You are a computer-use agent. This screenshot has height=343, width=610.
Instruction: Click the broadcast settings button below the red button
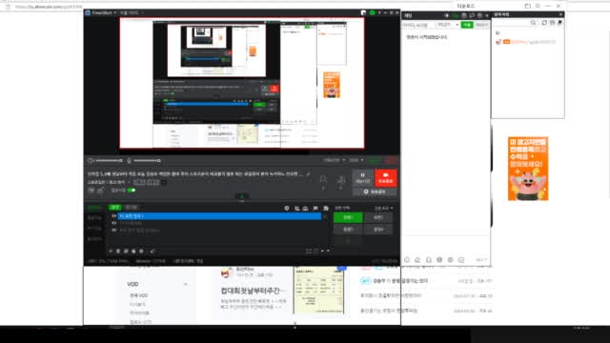point(375,192)
